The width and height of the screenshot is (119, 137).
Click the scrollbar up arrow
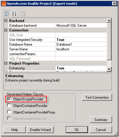coord(109,20)
